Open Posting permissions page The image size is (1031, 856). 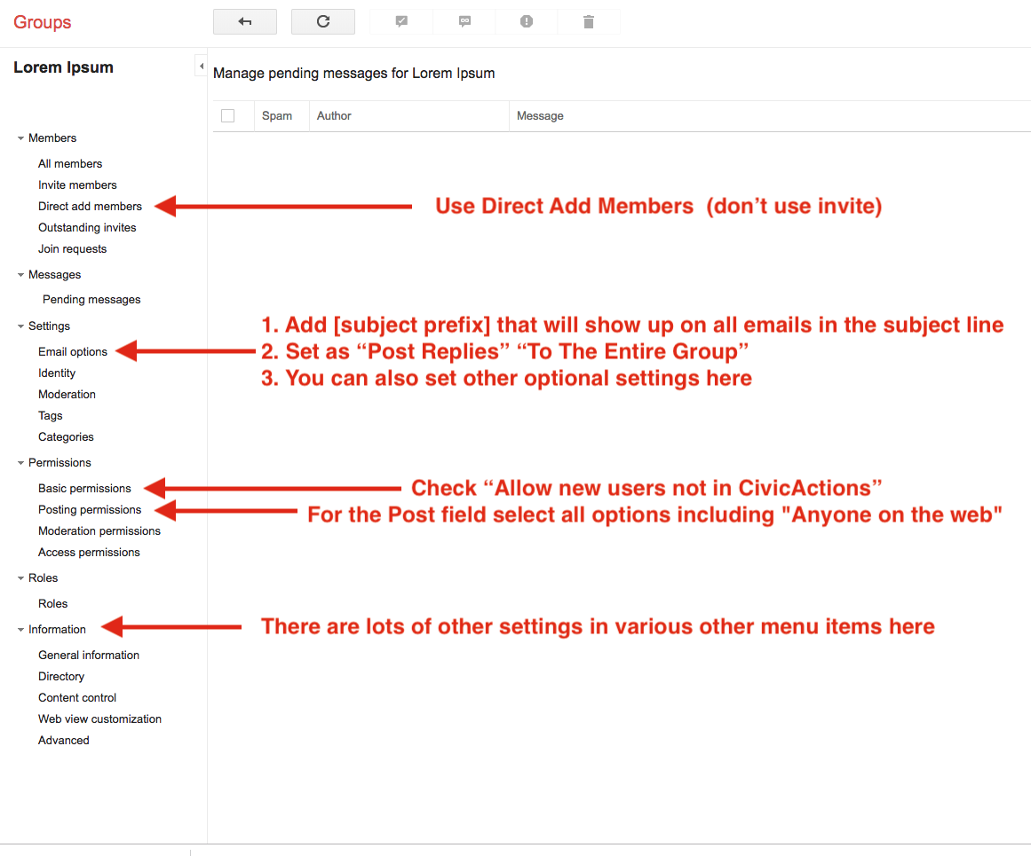[90, 510]
